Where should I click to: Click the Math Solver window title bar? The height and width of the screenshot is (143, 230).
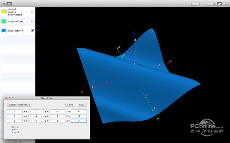click(x=47, y=98)
